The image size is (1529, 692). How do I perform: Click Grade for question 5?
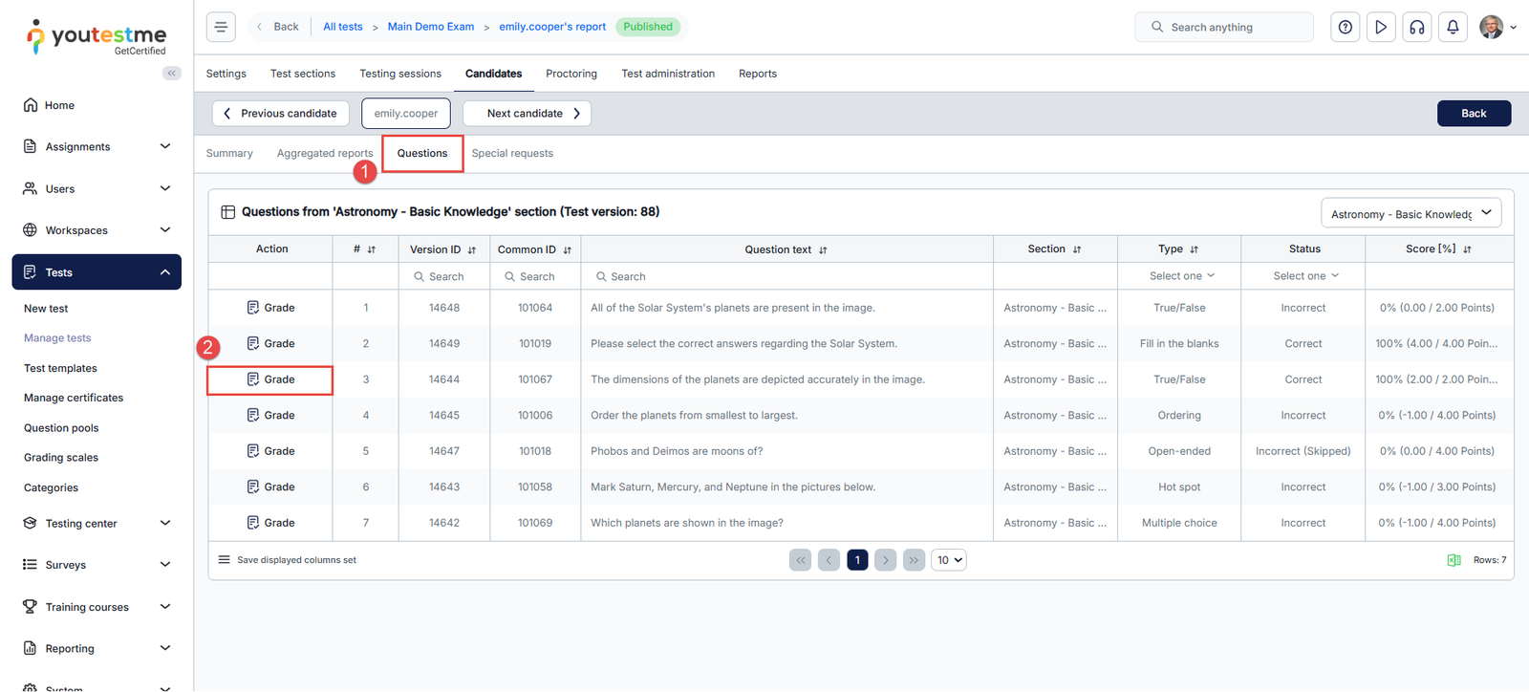tap(270, 451)
